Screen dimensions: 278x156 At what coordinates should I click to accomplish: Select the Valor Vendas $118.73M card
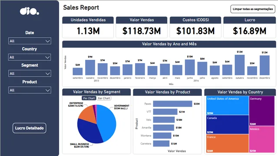point(142,27)
